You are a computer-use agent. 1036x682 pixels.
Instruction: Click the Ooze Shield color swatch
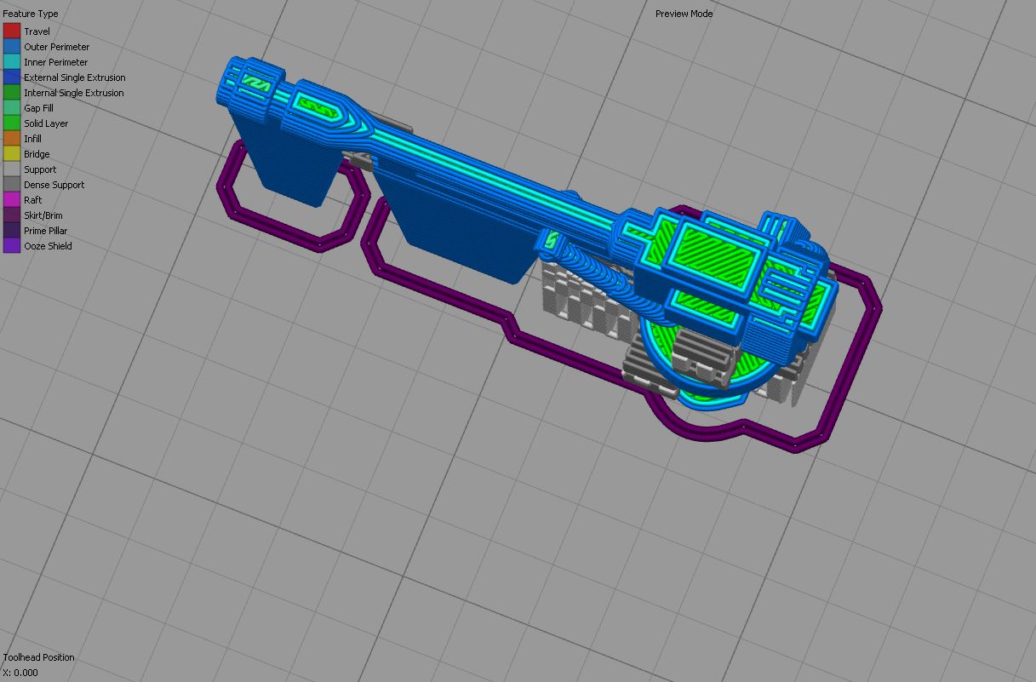(11, 246)
